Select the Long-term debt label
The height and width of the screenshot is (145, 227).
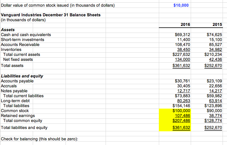[15, 101]
